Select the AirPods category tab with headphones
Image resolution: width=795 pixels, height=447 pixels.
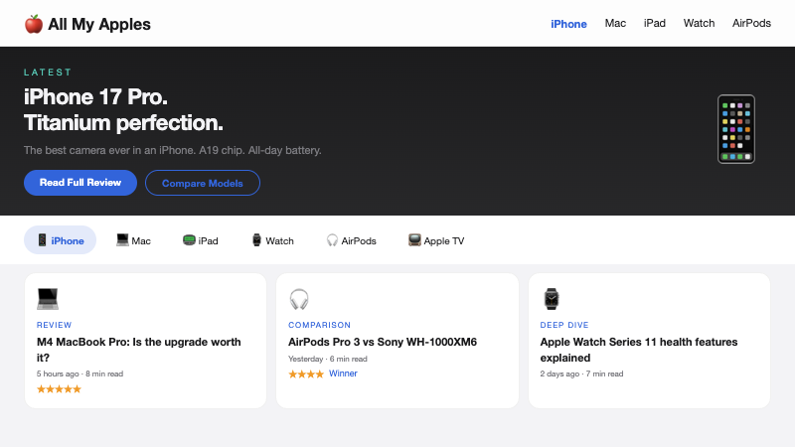point(351,240)
